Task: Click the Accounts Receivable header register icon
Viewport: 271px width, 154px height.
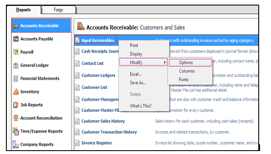Action: tap(81, 26)
